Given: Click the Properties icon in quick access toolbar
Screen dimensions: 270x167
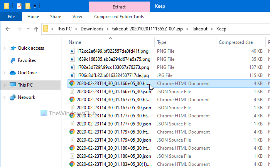Looking at the screenshot, I should [x=19, y=6].
